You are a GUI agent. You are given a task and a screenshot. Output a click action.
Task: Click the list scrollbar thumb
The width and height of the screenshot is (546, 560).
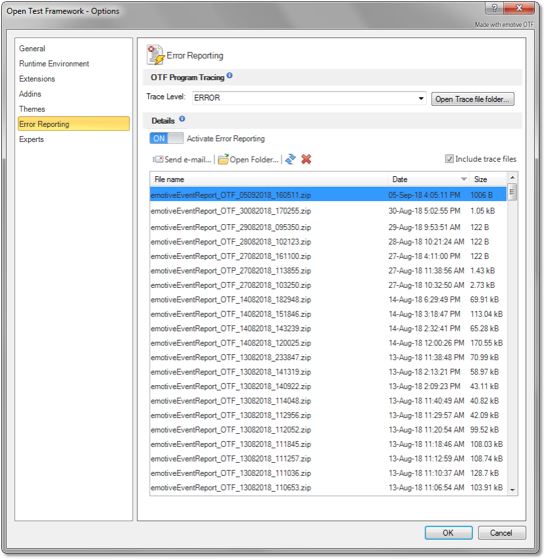(512, 192)
